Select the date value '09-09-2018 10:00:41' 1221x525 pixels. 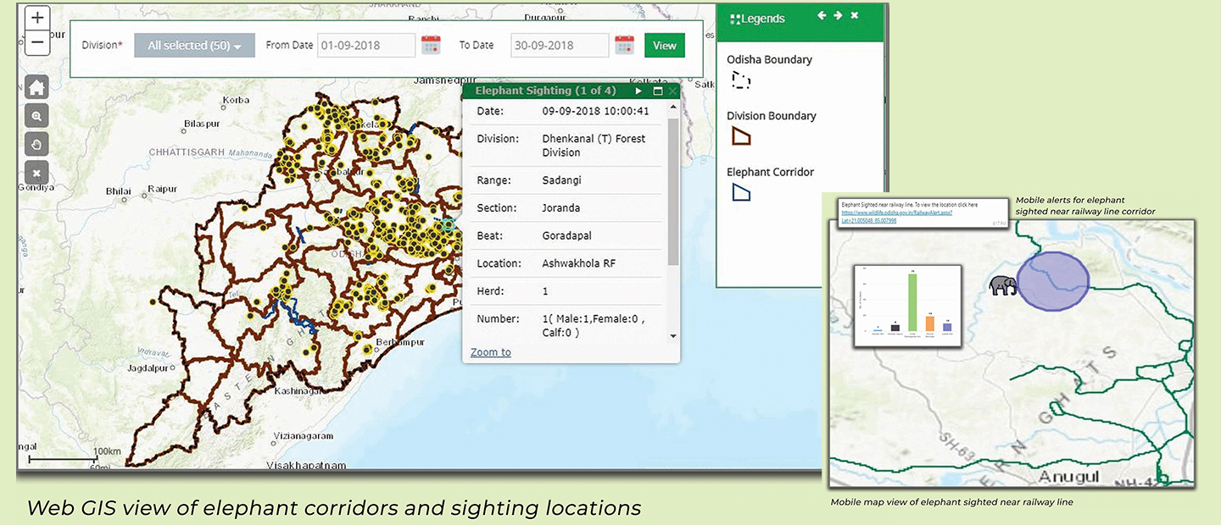(596, 111)
